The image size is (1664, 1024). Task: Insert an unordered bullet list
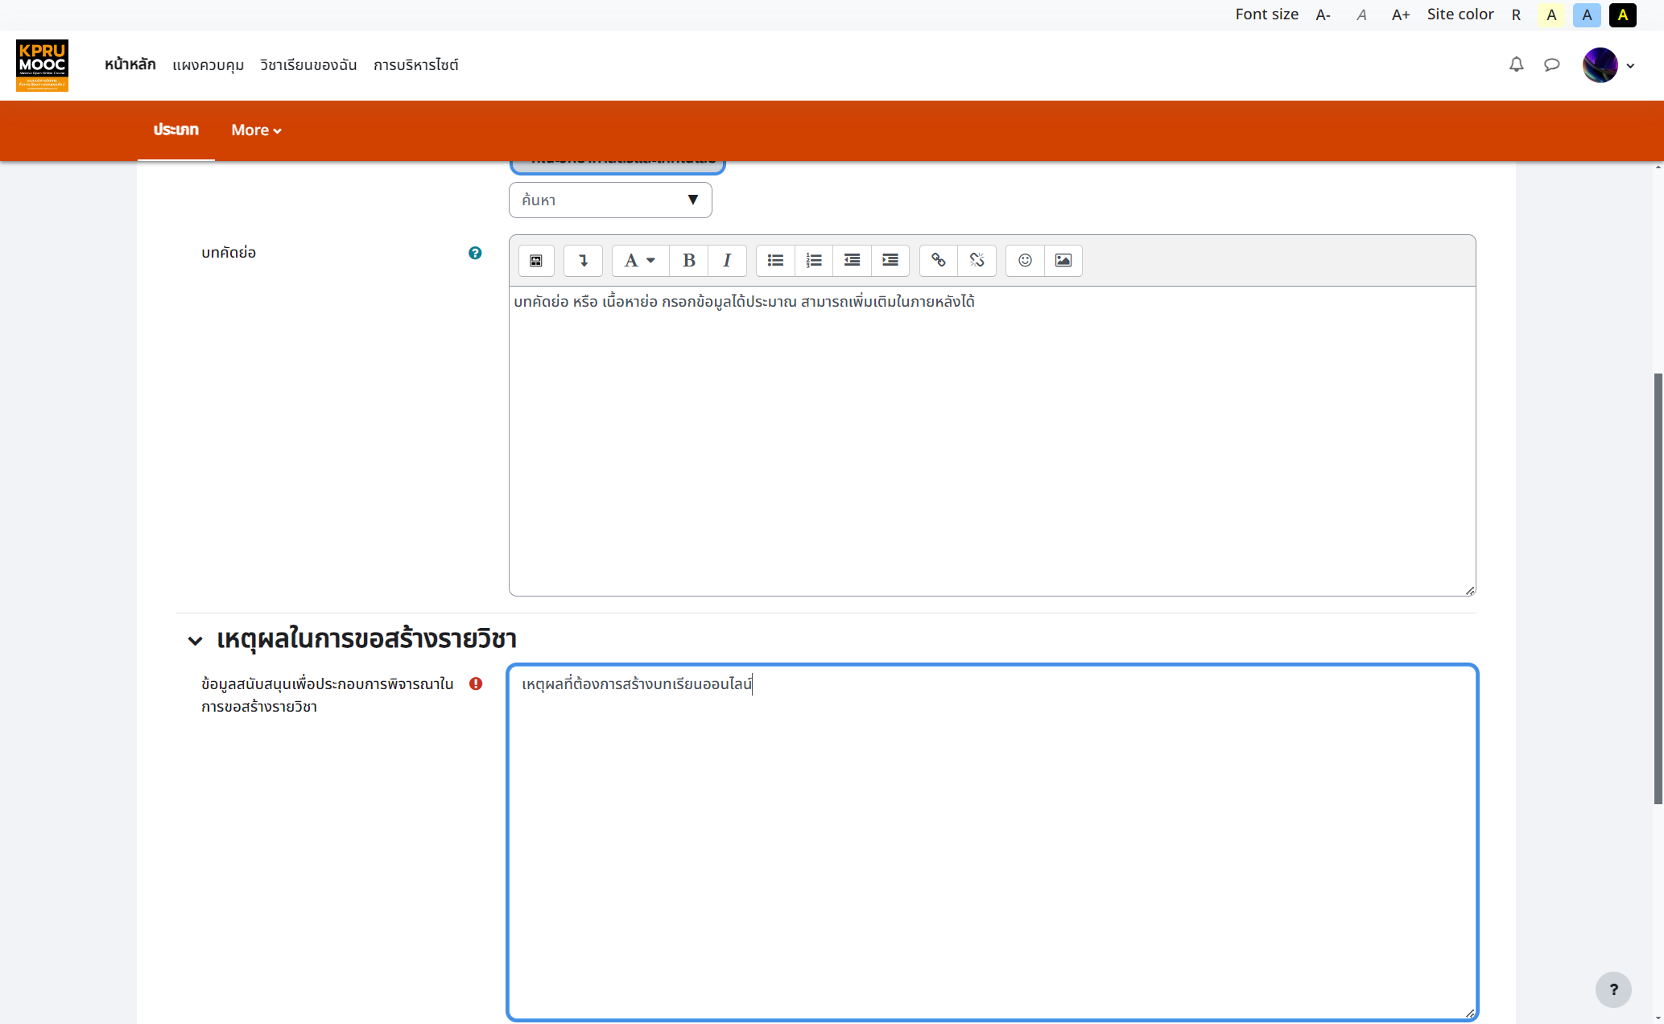[x=775, y=260]
